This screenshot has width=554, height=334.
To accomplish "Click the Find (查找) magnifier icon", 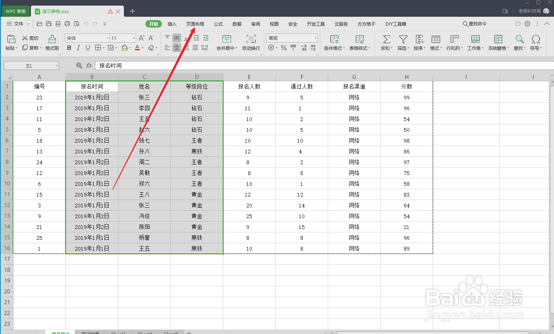I will tap(519, 39).
